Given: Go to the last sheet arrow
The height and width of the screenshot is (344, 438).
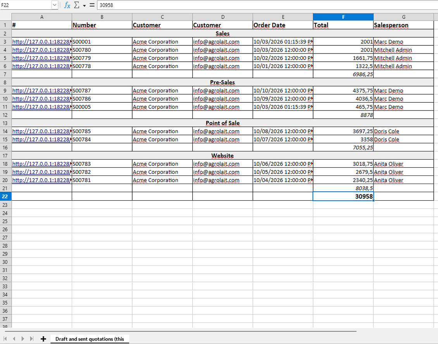Looking at the screenshot, I should [31, 339].
